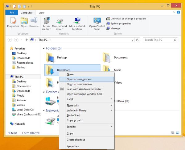Click the Access media icon

46,23
